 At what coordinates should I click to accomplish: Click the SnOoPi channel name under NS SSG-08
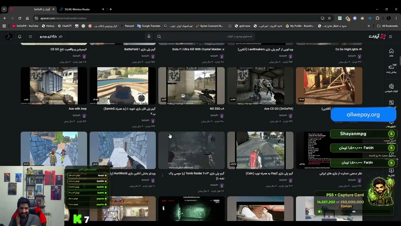pos(214,116)
